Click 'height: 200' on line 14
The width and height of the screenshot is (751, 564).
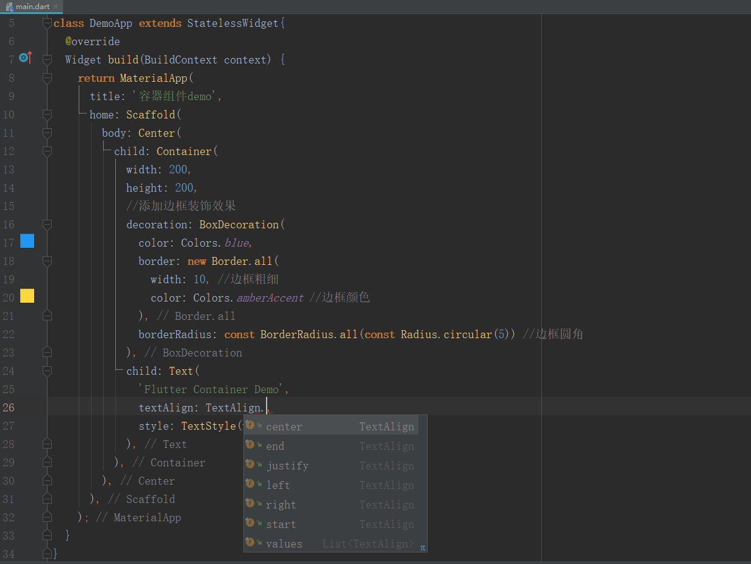[160, 188]
